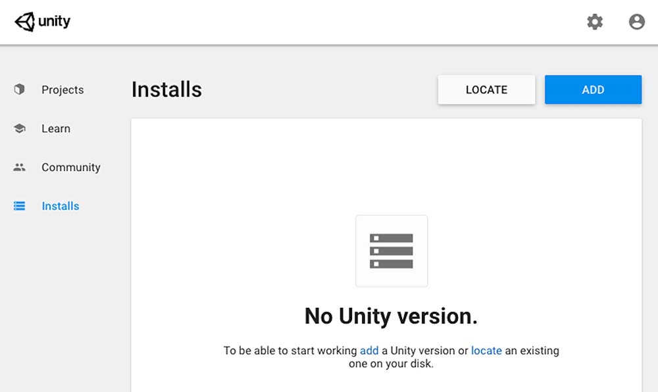Click the 'No Unity version.' heading

click(x=391, y=316)
